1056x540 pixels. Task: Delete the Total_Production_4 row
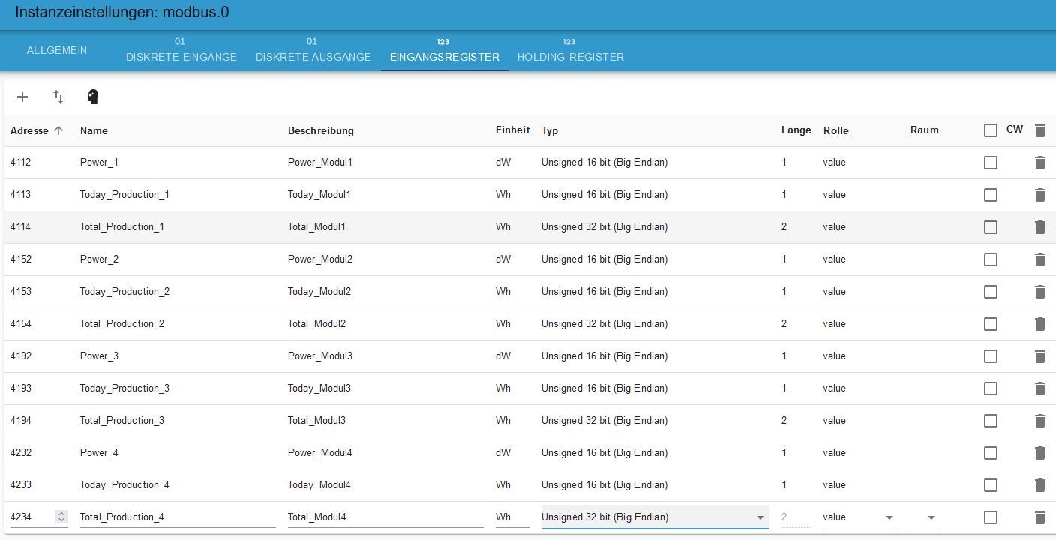click(x=1039, y=517)
